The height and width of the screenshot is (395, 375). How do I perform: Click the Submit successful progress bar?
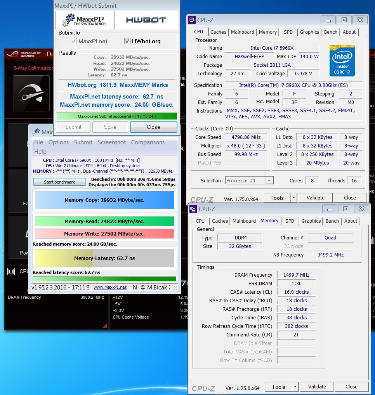(x=116, y=116)
